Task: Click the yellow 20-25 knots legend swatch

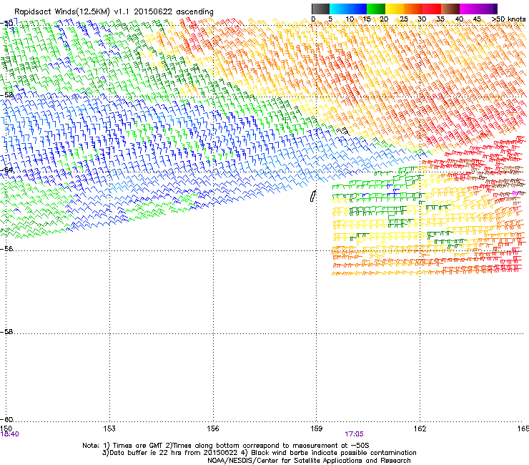Action: coord(395,9)
